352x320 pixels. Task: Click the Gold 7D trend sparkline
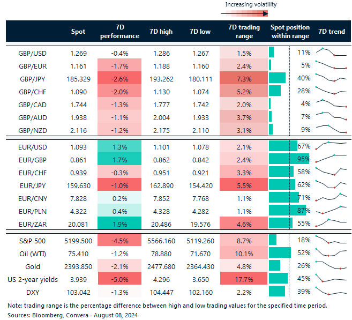coord(331,265)
